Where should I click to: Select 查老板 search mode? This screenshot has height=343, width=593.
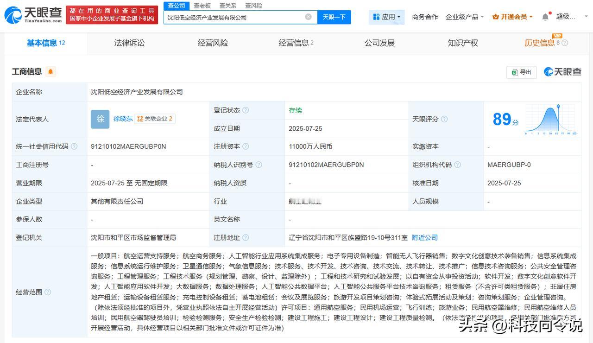click(202, 6)
